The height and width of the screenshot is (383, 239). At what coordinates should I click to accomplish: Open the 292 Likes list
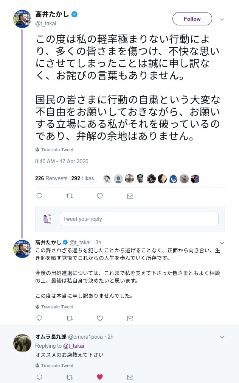coord(82,178)
